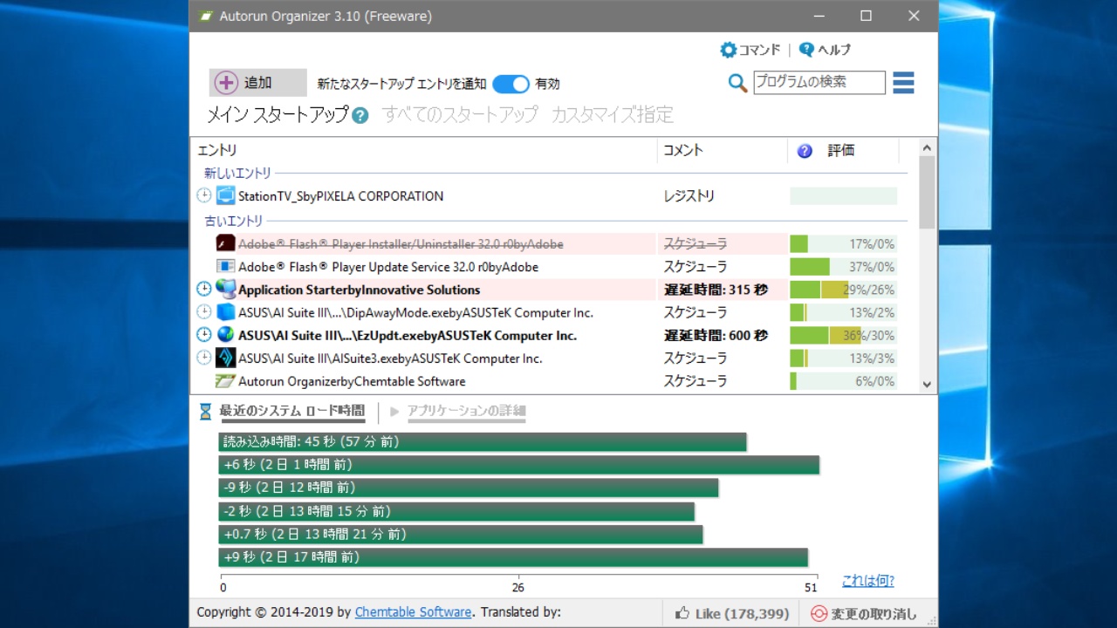The width and height of the screenshot is (1117, 628).
Task: Click the 読み込み時間: 45 秒 load bar
Action: [483, 442]
